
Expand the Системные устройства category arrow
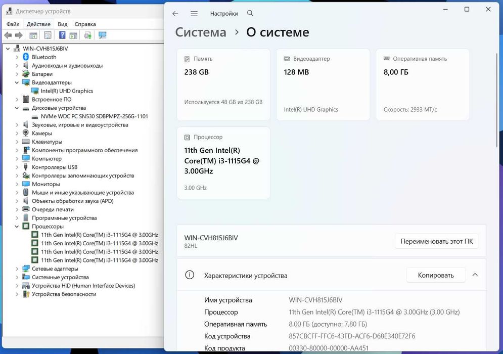click(x=17, y=277)
